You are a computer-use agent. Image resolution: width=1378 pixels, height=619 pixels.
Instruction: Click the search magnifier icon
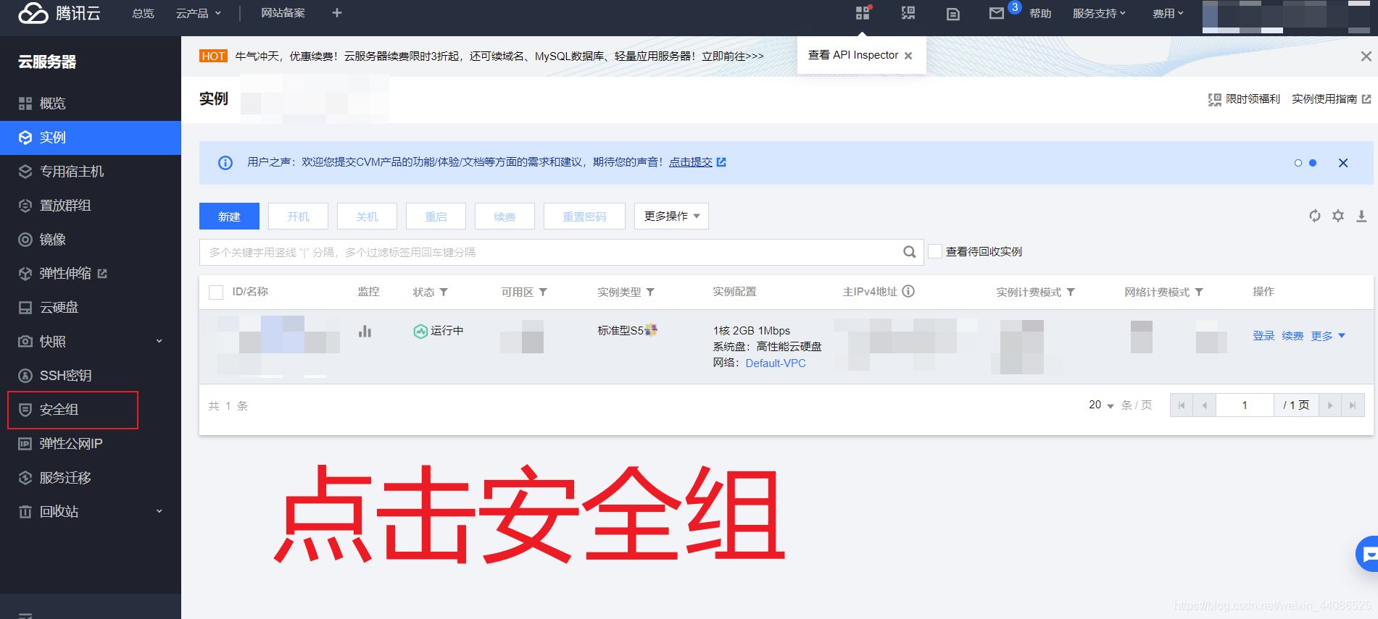(x=909, y=252)
